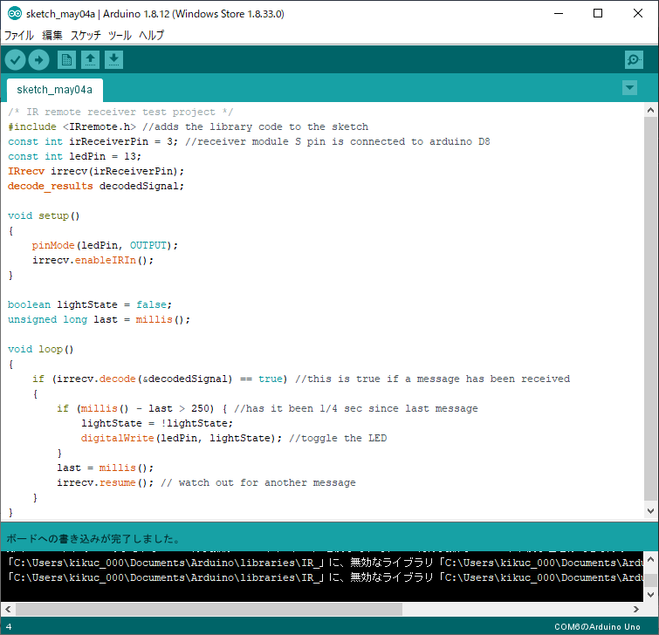Viewport: 659px width, 635px height.
Task: Open the ツール menu
Action: coord(120,36)
